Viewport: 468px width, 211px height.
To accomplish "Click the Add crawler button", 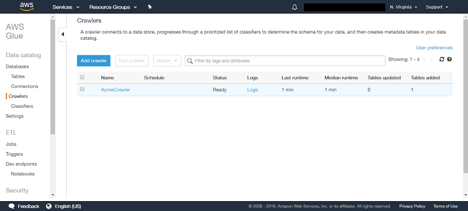I will pyautogui.click(x=94, y=61).
